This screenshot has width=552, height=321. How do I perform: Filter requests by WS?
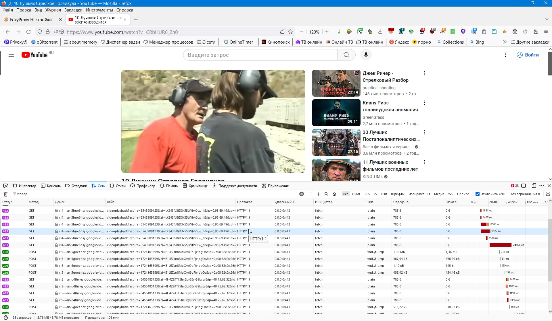click(451, 194)
